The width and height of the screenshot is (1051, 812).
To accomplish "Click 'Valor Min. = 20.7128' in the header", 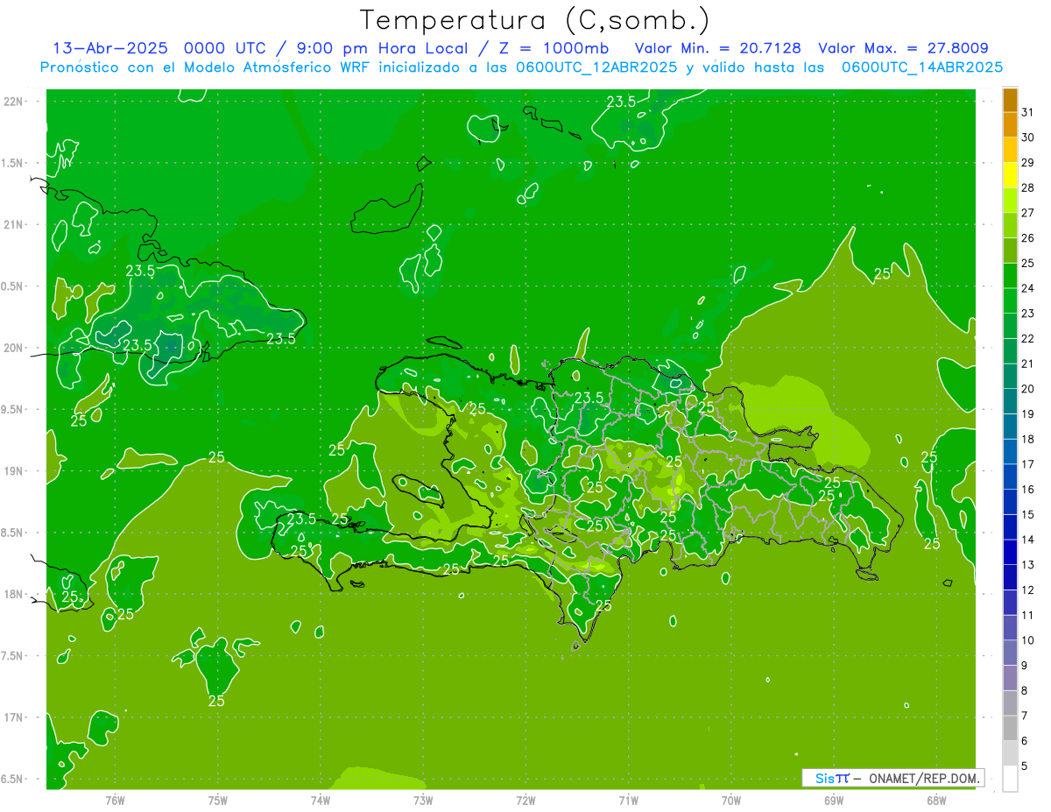I will tap(717, 48).
